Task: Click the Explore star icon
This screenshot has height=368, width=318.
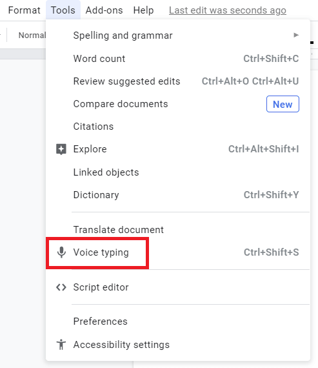Action: click(61, 149)
